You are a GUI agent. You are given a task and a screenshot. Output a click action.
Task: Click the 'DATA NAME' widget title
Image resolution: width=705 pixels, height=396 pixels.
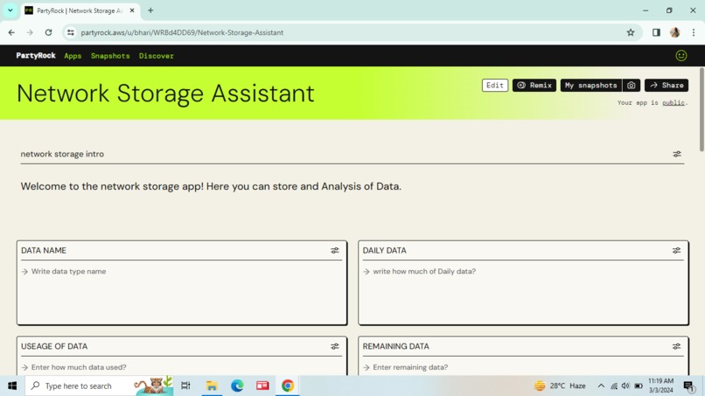coord(44,251)
